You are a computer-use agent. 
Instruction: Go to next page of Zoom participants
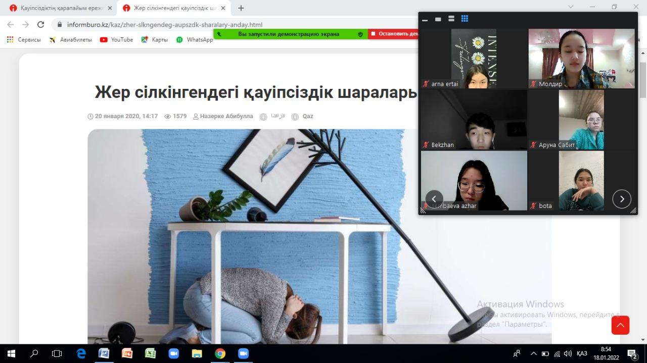click(x=622, y=199)
